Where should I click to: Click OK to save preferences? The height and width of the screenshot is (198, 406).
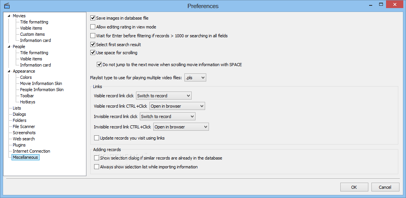354,187
